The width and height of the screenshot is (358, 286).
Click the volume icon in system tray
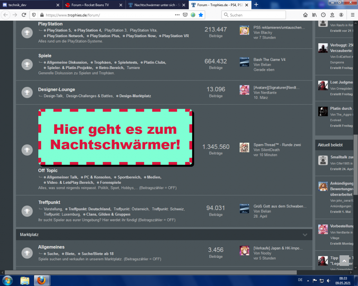click(x=328, y=280)
